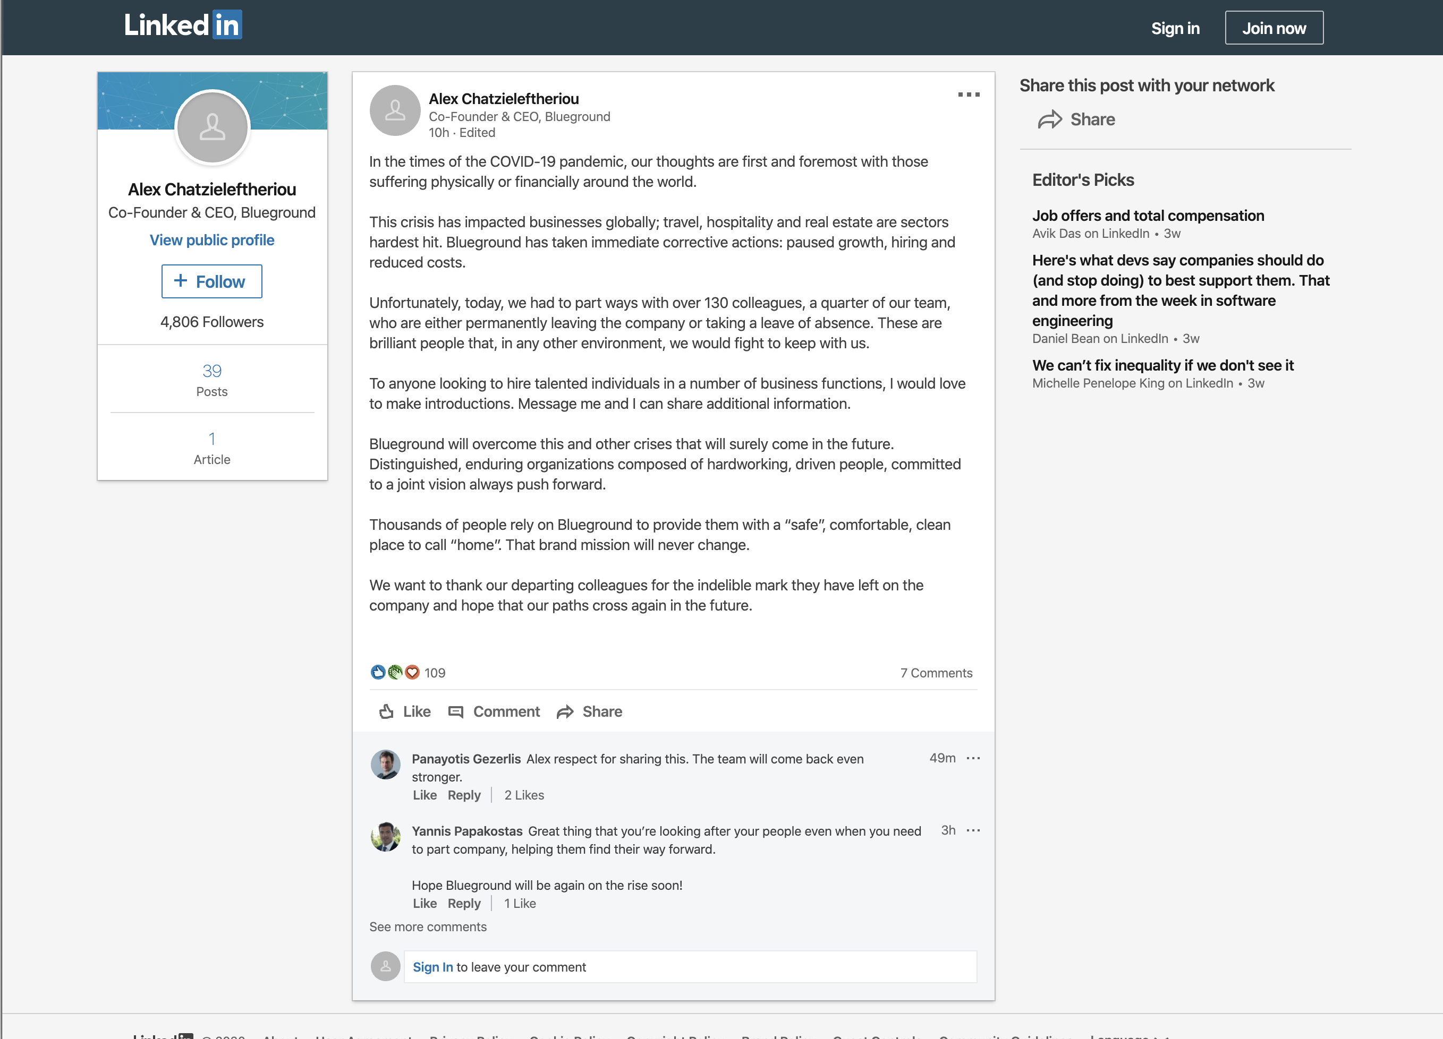The width and height of the screenshot is (1443, 1039).
Task: Click Editor's Picks heading
Action: tap(1083, 180)
